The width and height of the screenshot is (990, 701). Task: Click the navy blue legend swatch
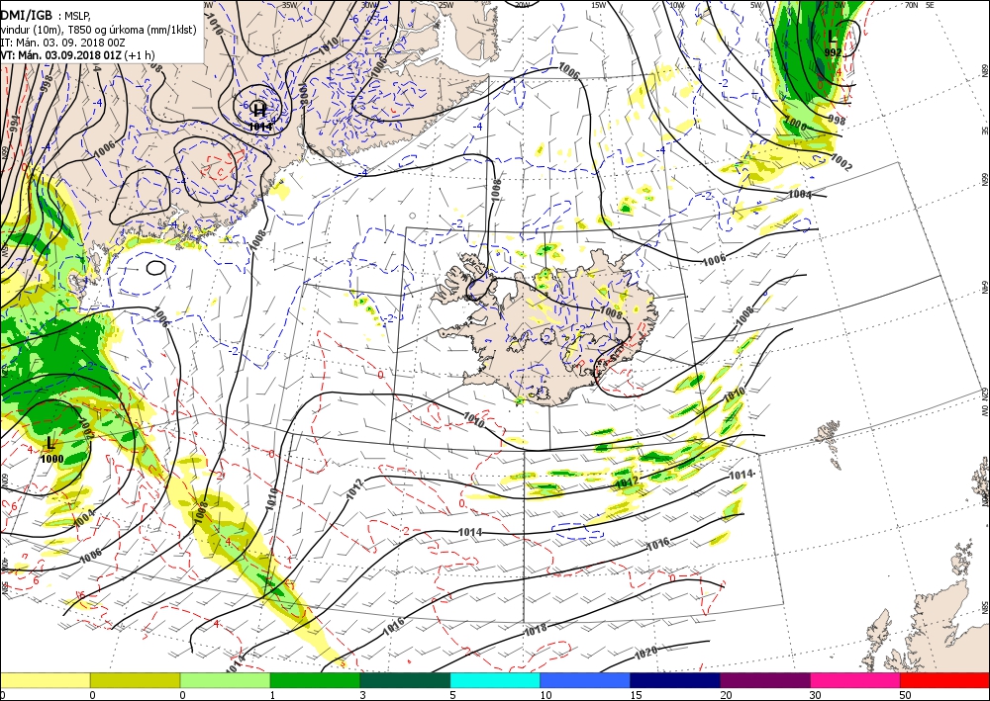(675, 680)
